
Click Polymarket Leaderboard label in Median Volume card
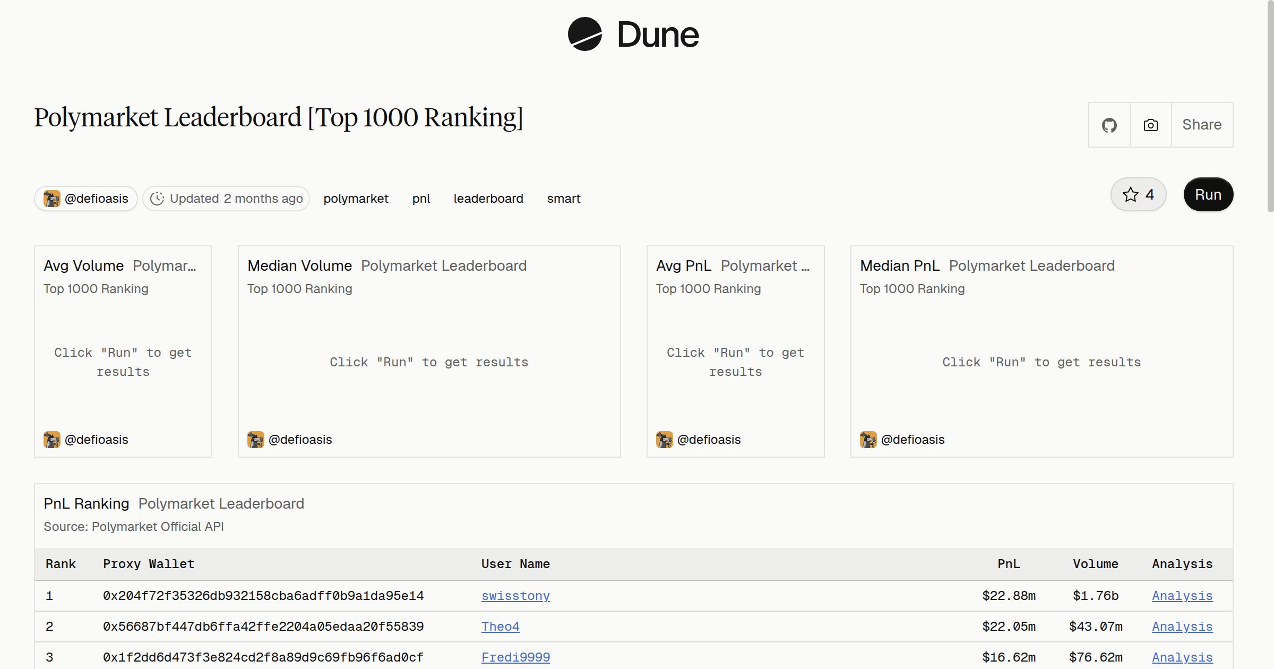[x=444, y=265]
